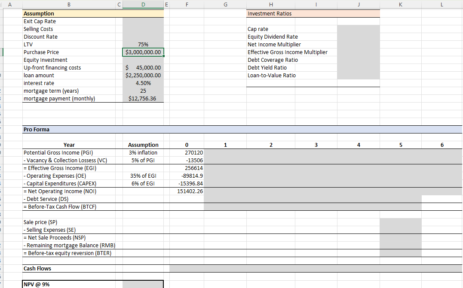463x288 pixels.
Task: Select monthly mortgage payment $12,756.36
Action: tap(143, 98)
